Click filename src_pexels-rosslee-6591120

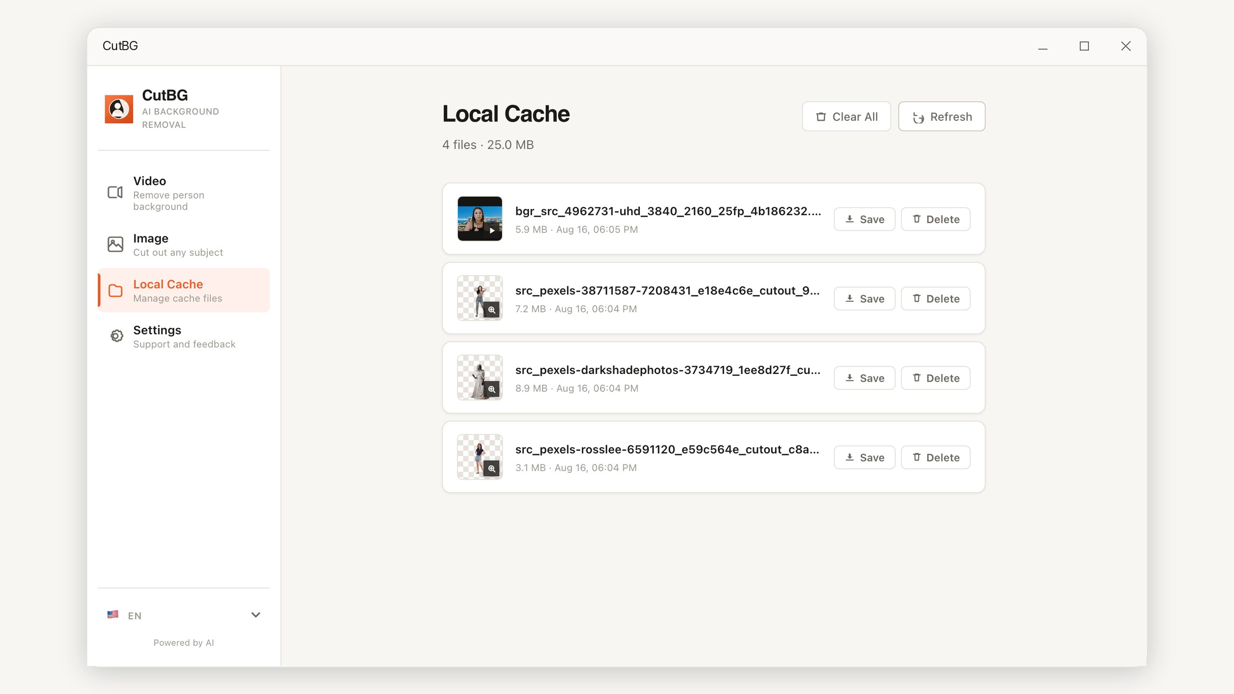(x=667, y=450)
